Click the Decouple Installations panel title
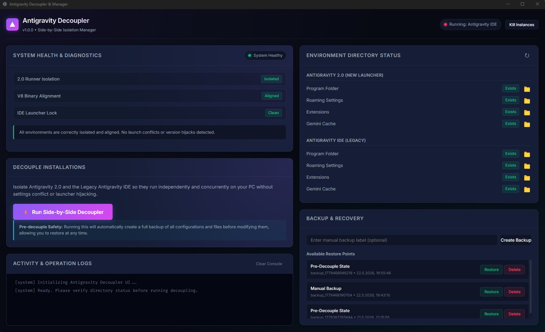 tap(49, 167)
